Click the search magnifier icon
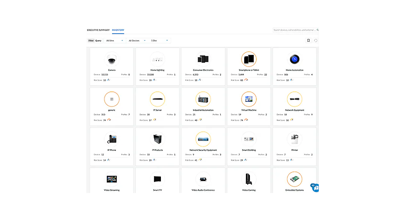The height and width of the screenshot is (224, 404). pos(318,30)
